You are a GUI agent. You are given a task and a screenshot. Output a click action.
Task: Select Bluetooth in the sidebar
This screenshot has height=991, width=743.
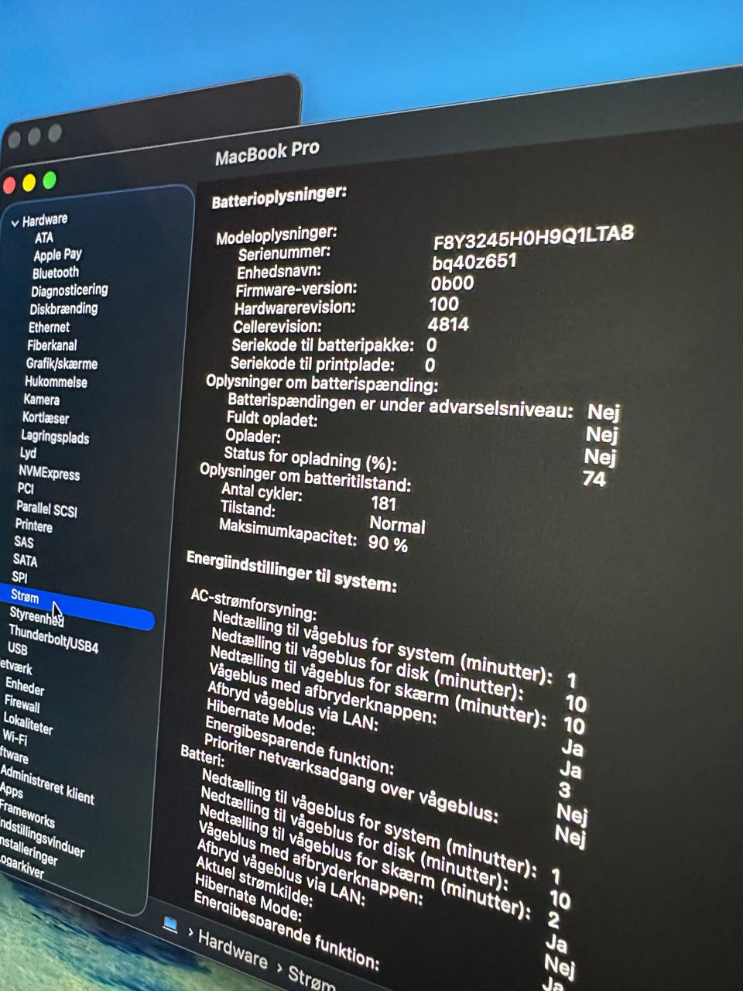point(55,273)
